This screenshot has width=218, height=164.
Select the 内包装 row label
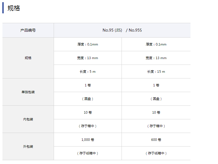tap(28, 119)
